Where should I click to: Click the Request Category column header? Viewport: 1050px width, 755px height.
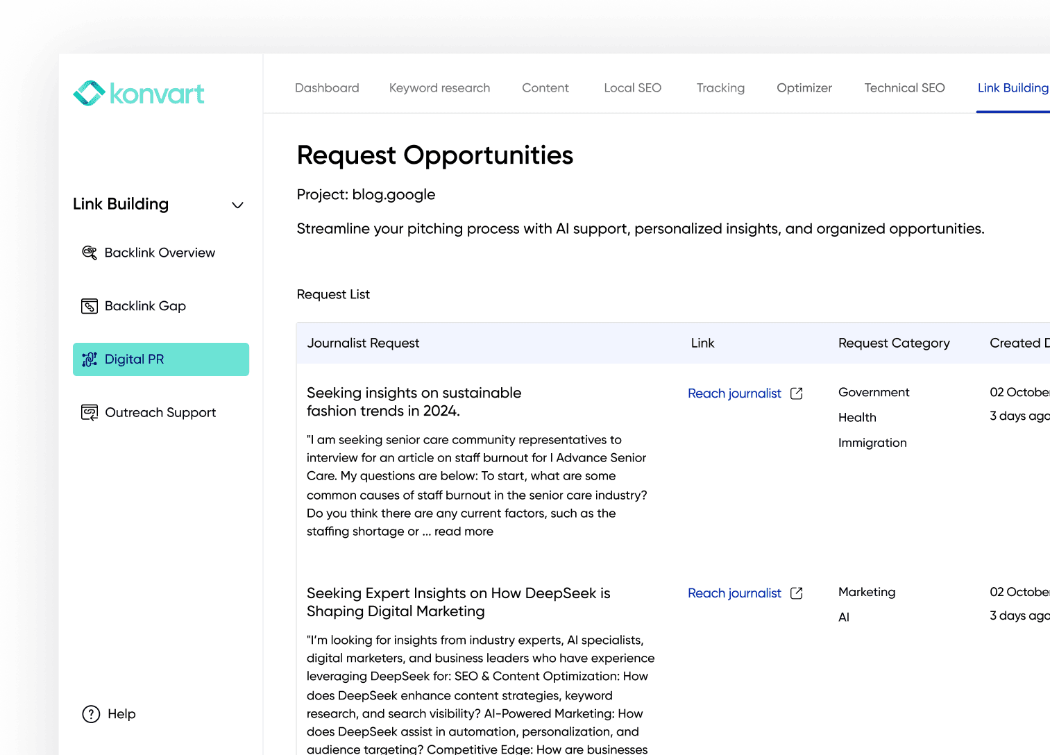pos(894,343)
